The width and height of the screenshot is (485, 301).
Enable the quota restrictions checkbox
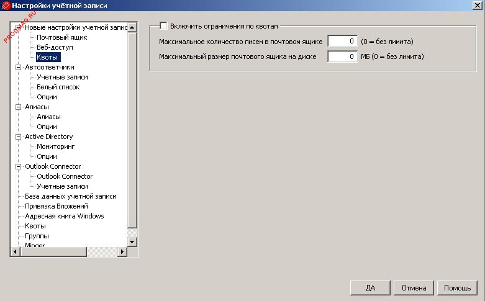(164, 26)
